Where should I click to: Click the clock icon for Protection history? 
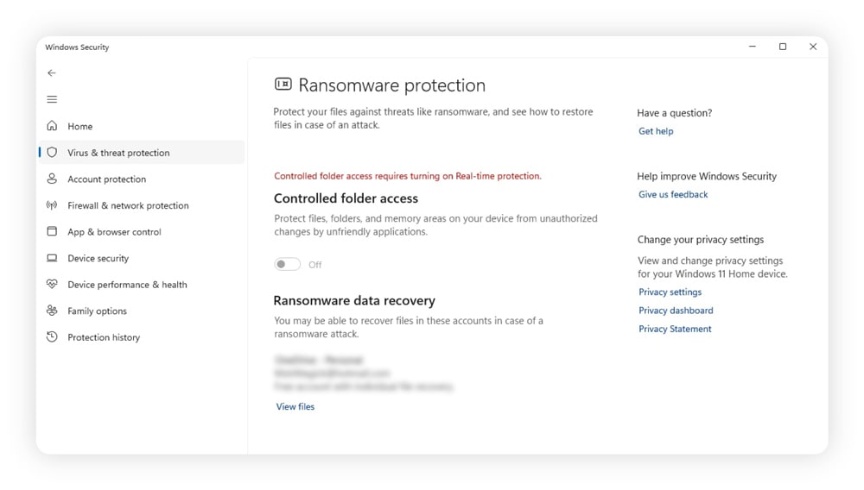pos(52,337)
